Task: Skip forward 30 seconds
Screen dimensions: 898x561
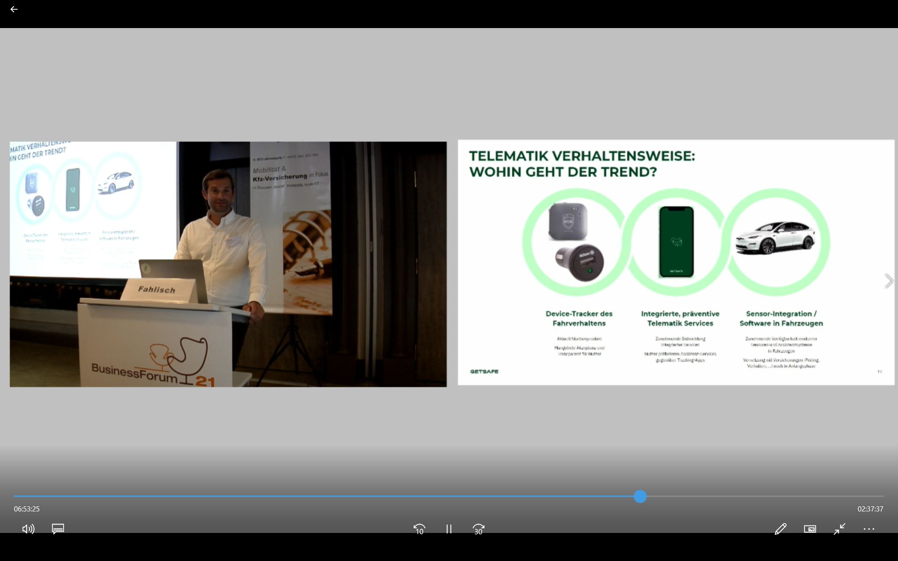Action: [x=478, y=529]
